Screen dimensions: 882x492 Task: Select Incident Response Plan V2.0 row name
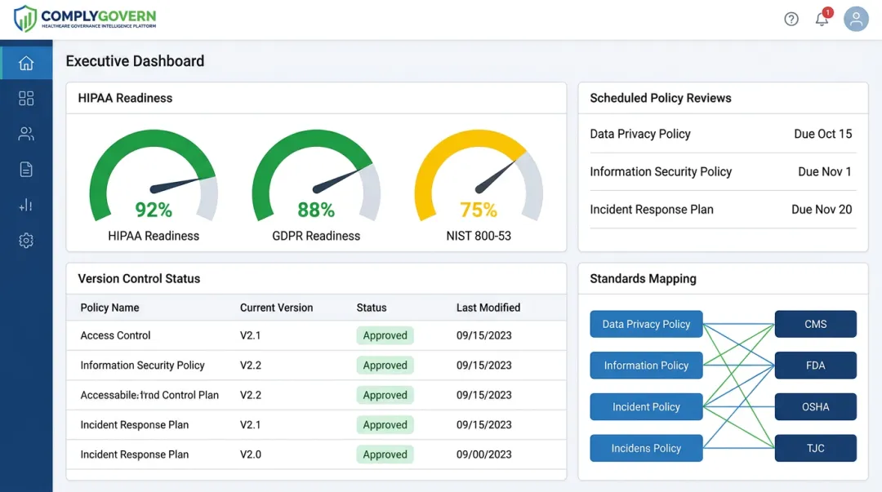click(135, 454)
